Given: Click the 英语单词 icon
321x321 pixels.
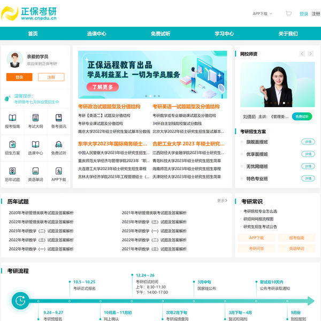Looking at the screenshot, I should tap(35, 172).
